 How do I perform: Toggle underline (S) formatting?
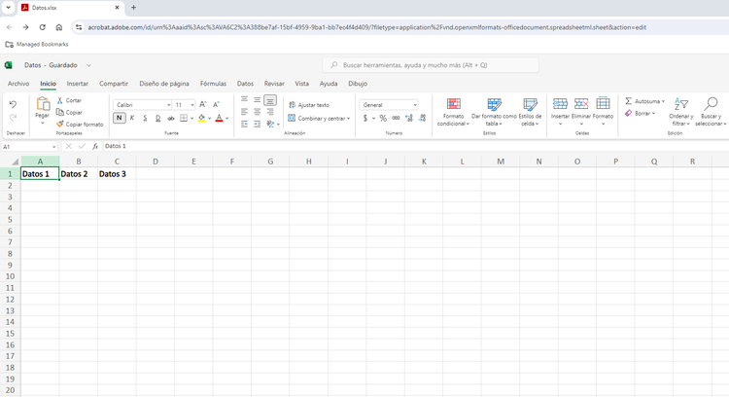tap(145, 118)
